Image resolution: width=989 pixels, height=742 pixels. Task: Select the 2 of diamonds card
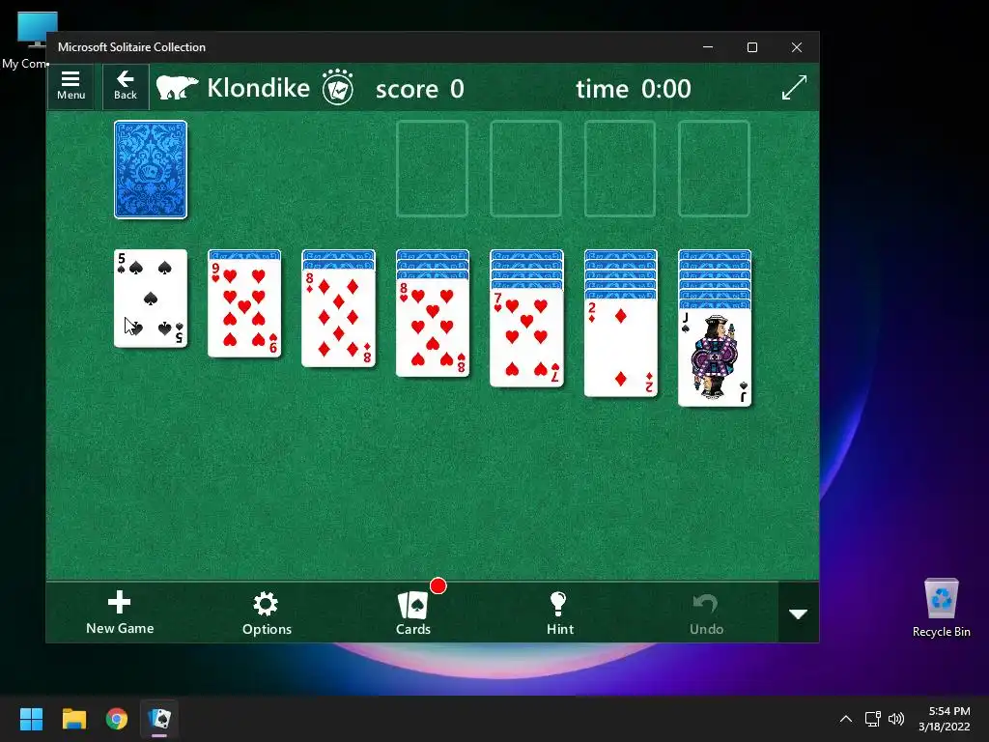click(621, 348)
